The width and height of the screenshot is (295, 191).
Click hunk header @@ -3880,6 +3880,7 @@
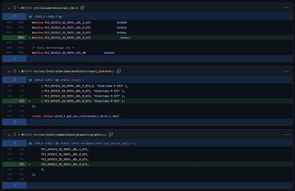(x=45, y=17)
